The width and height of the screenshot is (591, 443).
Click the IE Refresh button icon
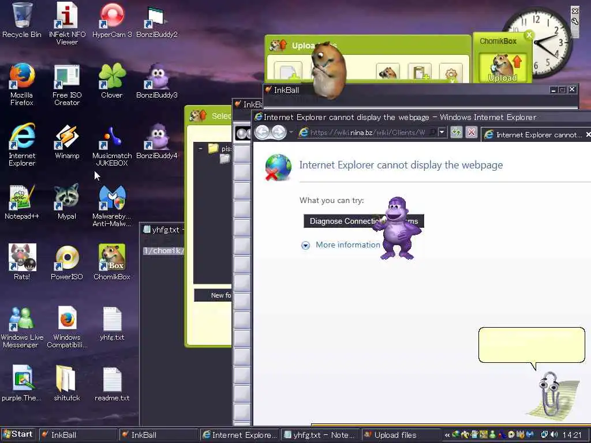[456, 133]
